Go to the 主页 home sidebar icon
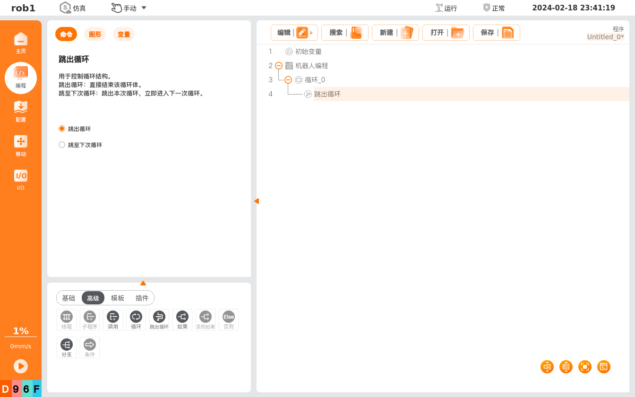 point(21,43)
